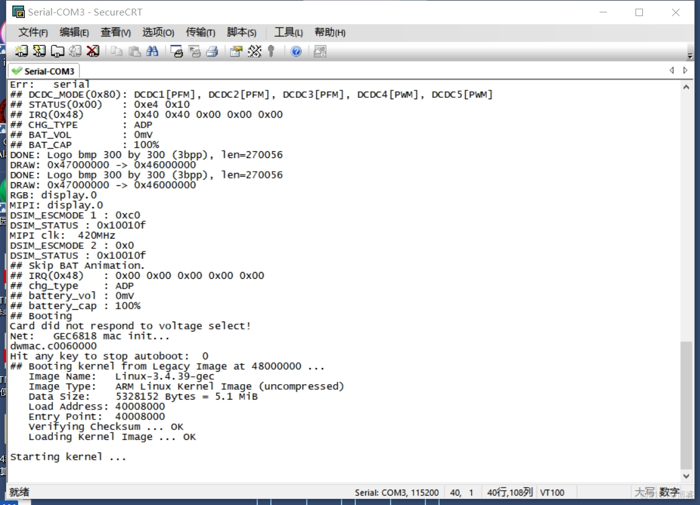Click '数字' num lock indicator
700x505 pixels.
[669, 492]
